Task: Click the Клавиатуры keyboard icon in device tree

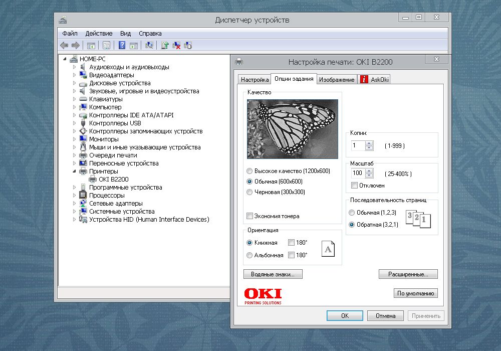Action: tap(83, 99)
